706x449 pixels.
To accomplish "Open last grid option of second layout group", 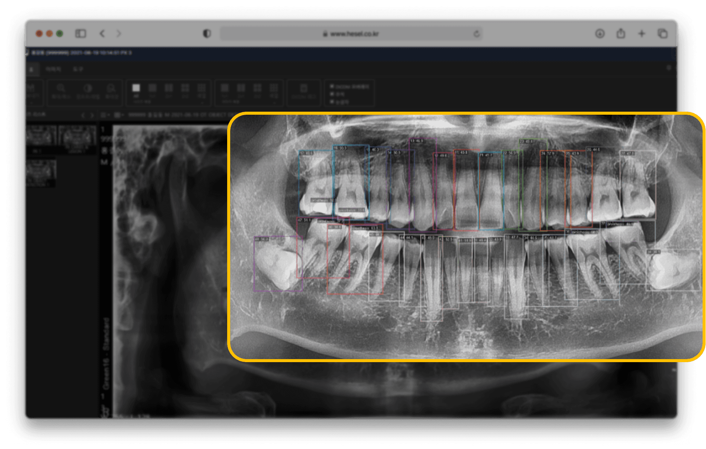I will (x=274, y=88).
